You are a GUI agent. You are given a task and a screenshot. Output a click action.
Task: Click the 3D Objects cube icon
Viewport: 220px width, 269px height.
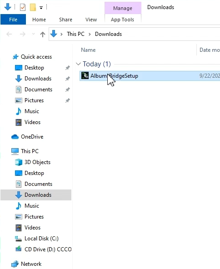(19, 162)
